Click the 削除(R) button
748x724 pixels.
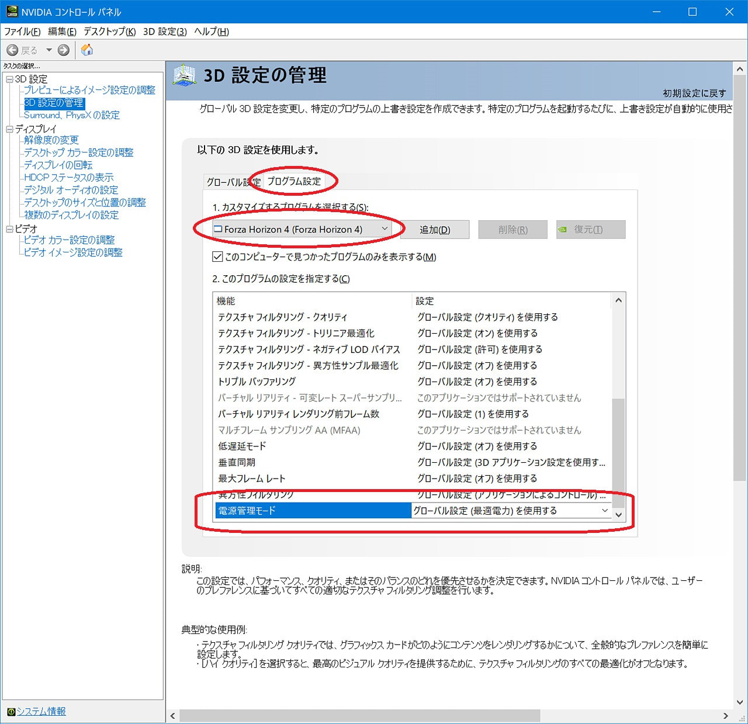[x=512, y=230]
